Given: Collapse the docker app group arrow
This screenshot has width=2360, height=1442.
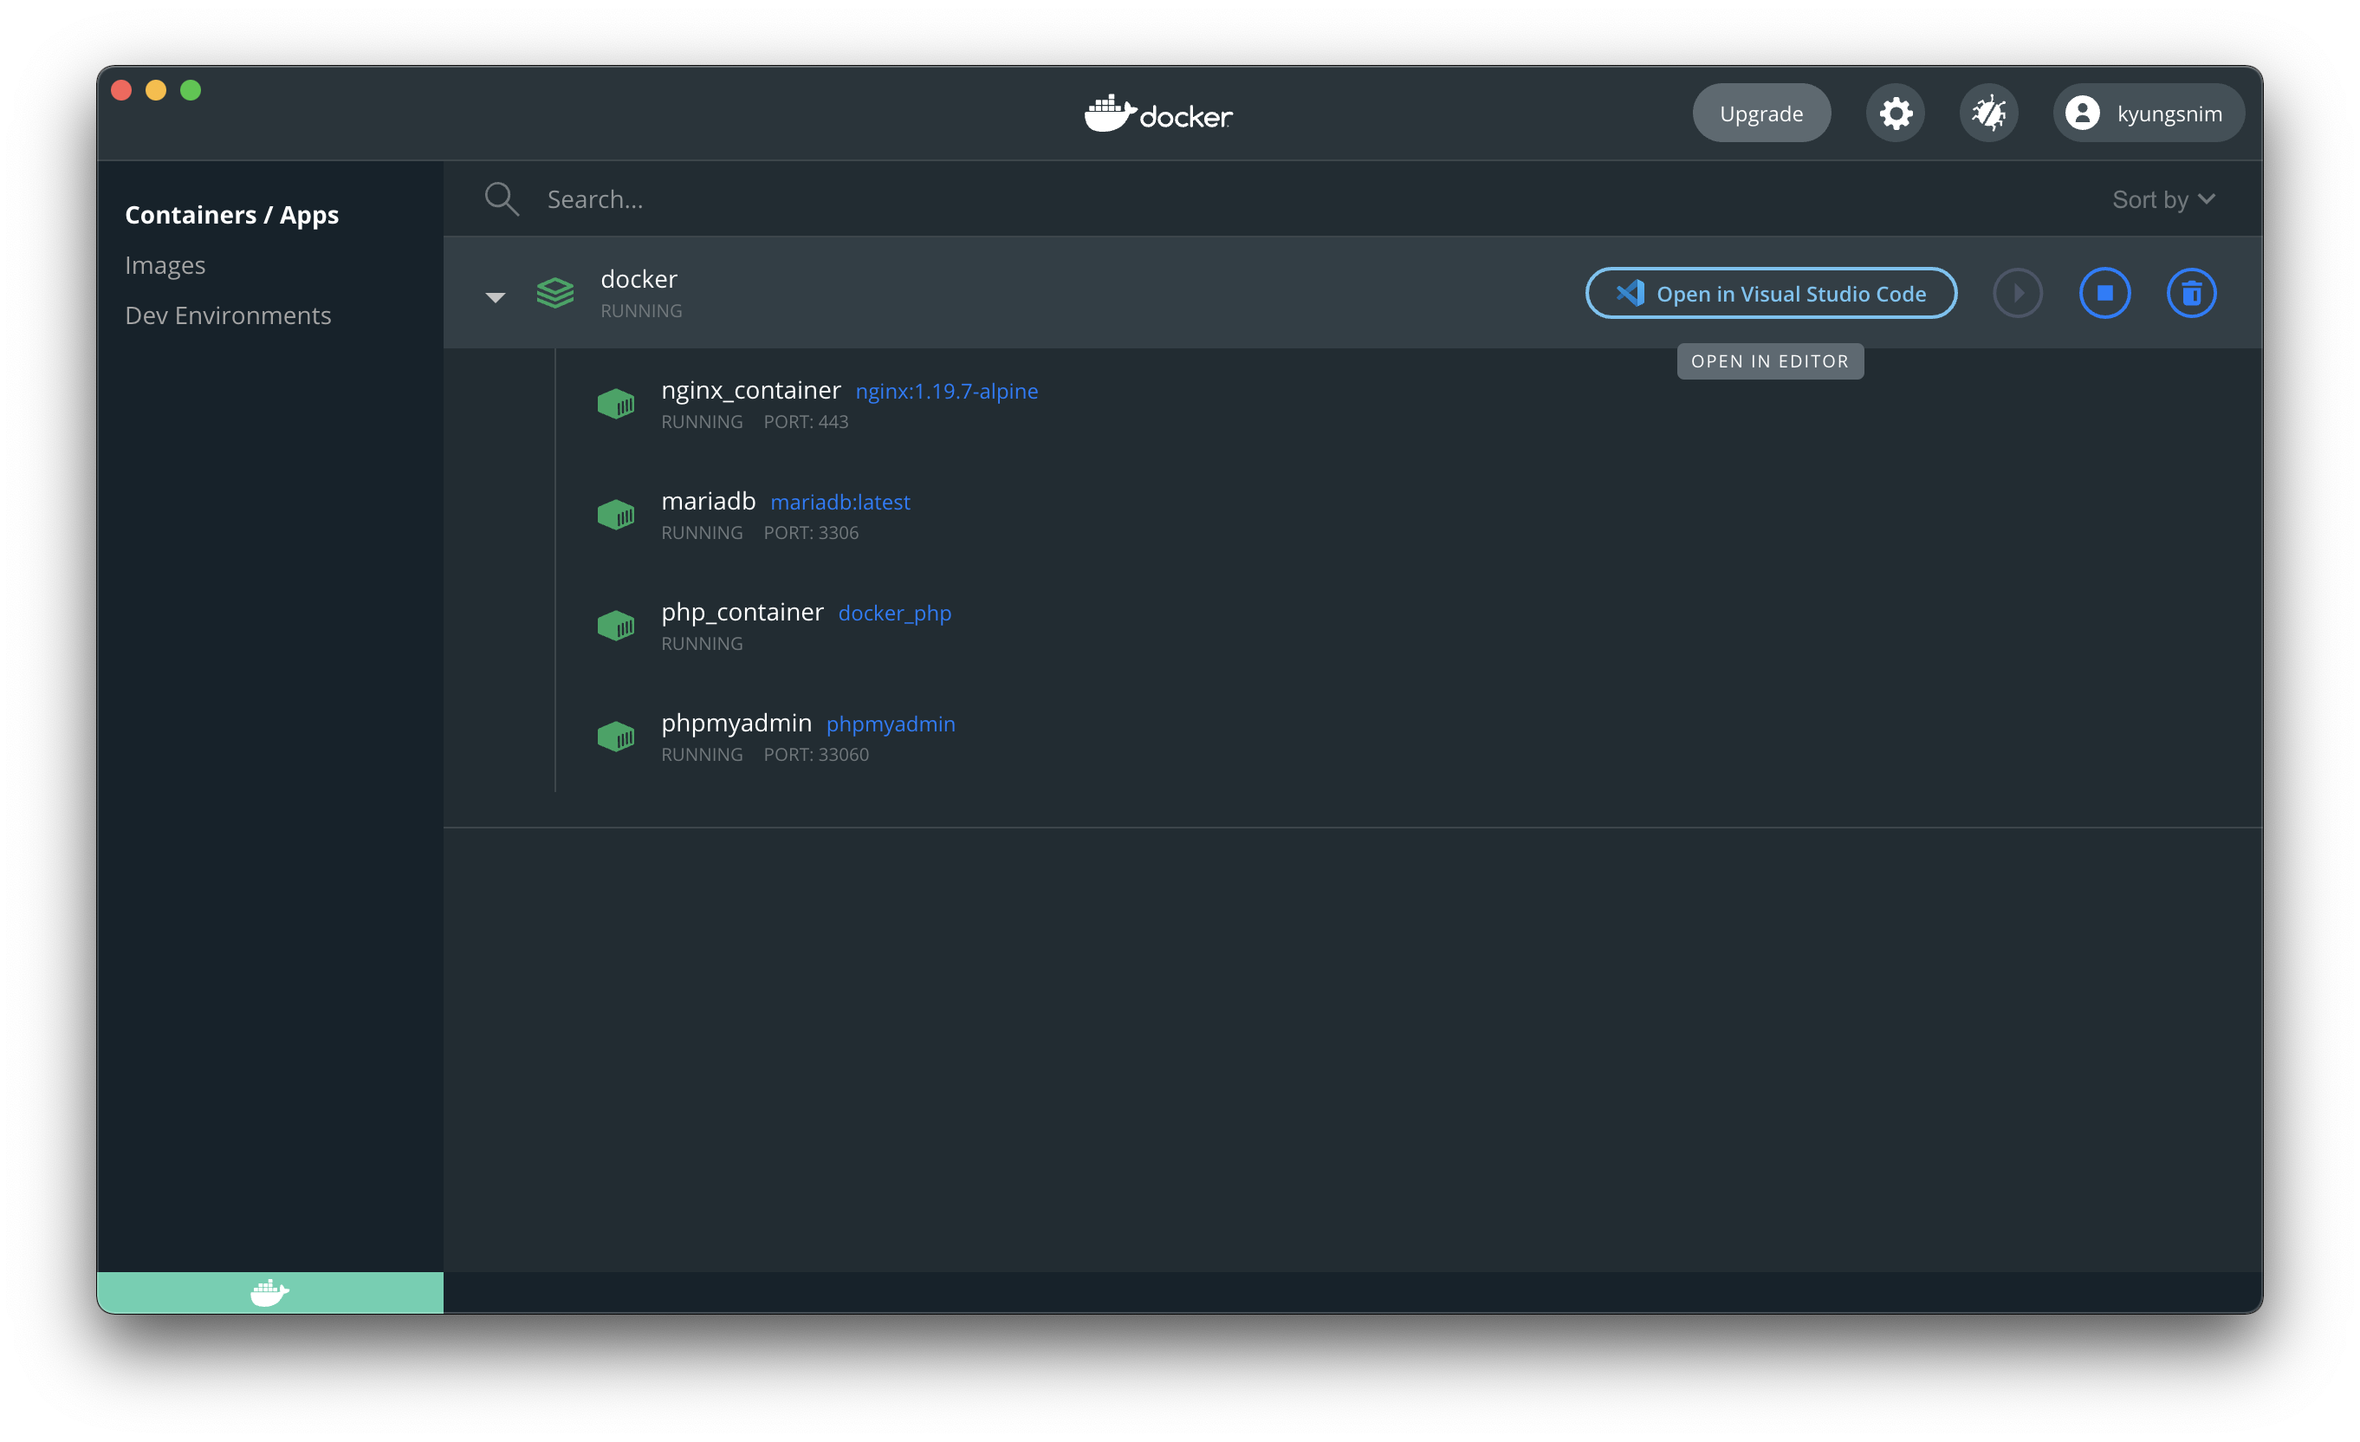Looking at the screenshot, I should (x=496, y=297).
